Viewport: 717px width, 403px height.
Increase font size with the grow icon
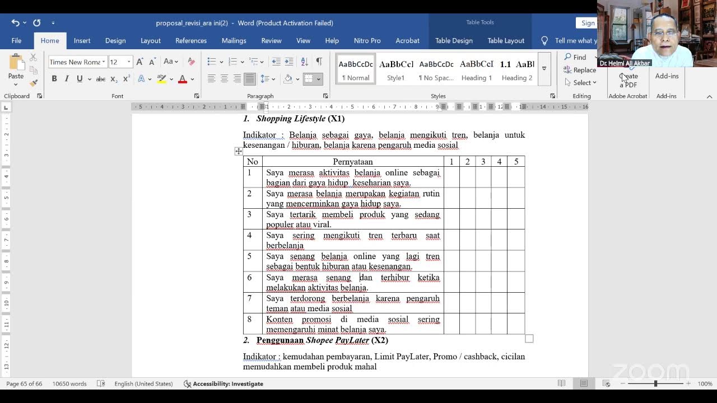139,62
